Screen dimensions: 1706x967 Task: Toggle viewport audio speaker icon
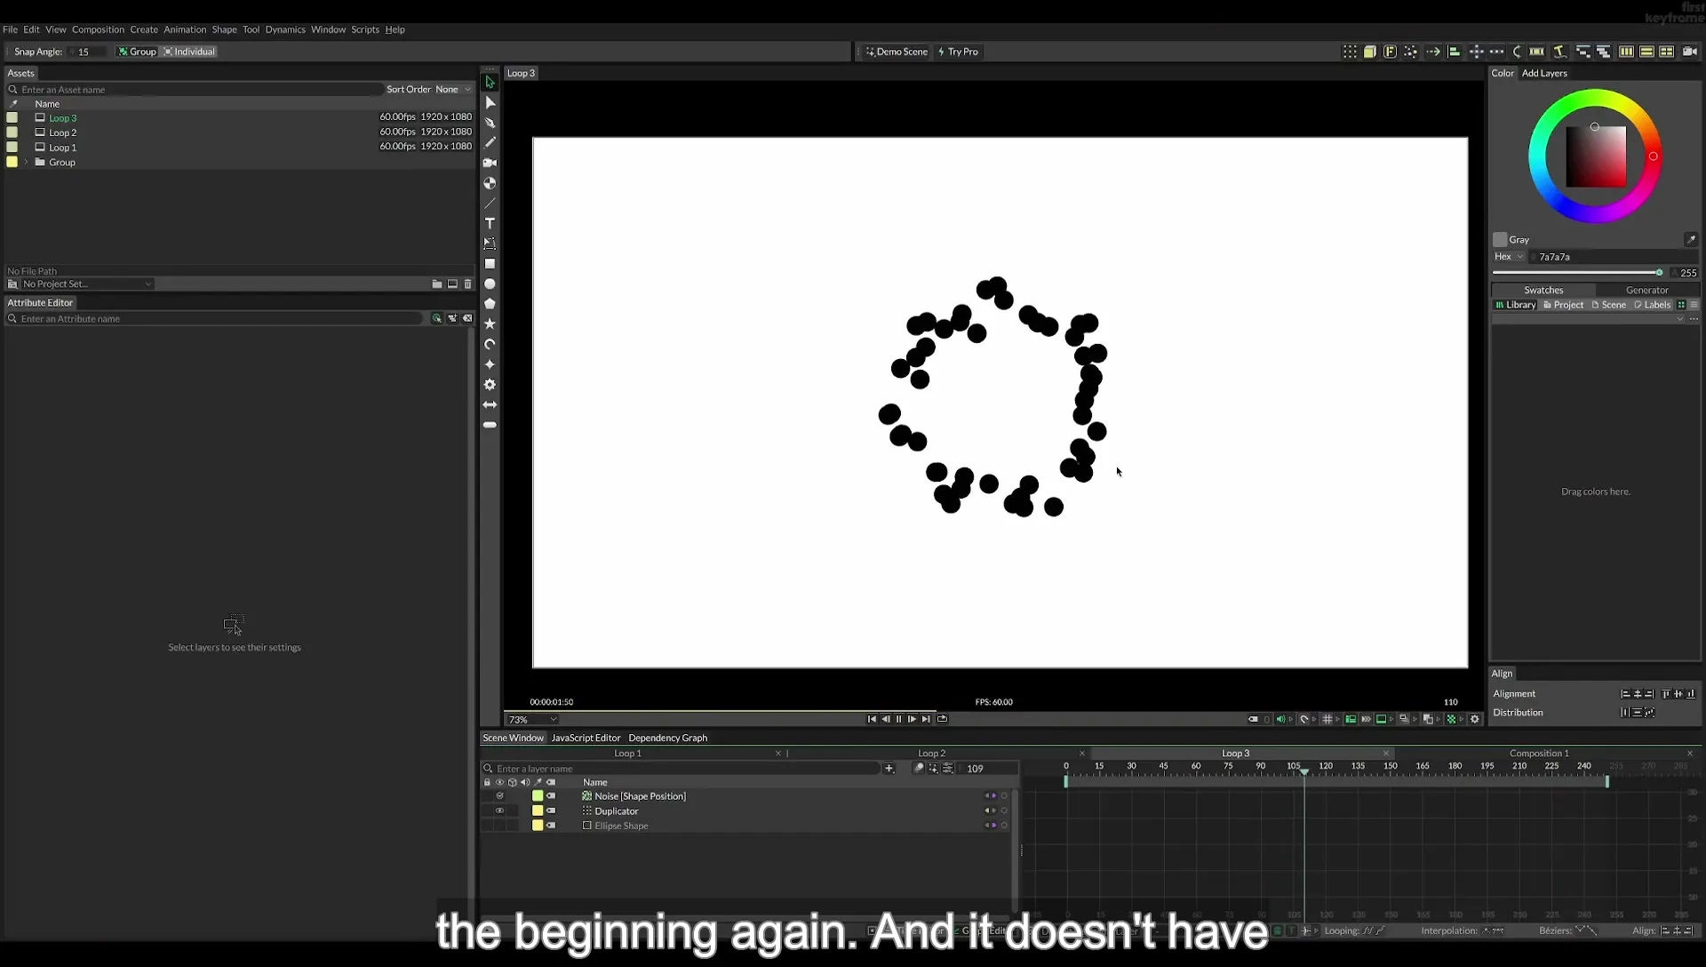click(x=1280, y=719)
